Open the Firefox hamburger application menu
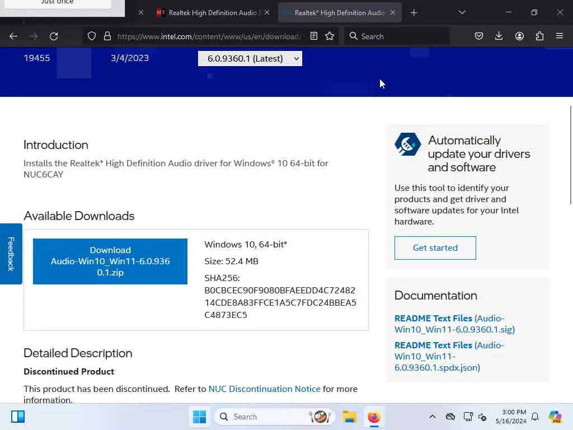Viewport: 573px width, 430px height. point(560,36)
